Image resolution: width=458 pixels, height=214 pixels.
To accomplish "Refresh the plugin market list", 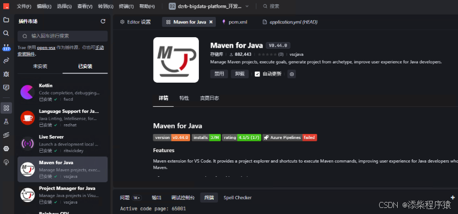I will (103, 21).
